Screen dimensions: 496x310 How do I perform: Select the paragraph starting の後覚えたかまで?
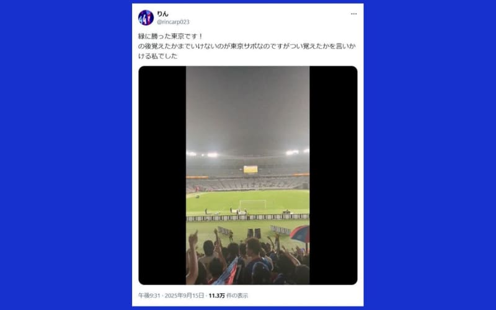[247, 51]
